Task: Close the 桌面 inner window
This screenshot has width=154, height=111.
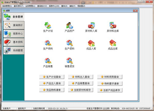Action: coord(135,11)
